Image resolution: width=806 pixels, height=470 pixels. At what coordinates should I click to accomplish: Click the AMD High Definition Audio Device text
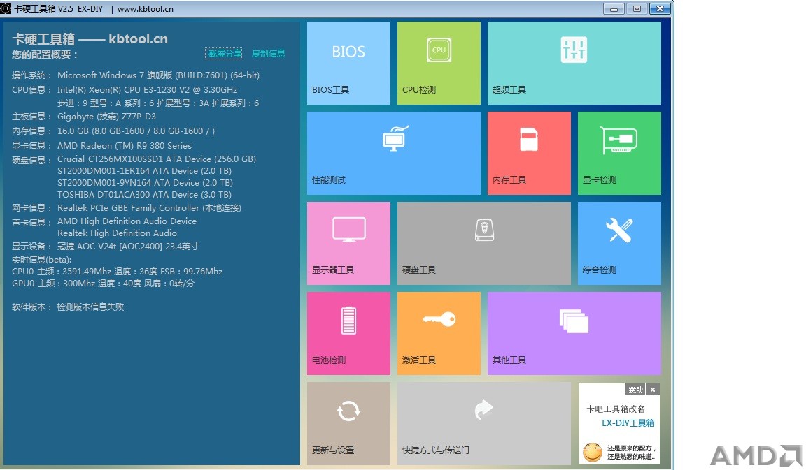(127, 221)
